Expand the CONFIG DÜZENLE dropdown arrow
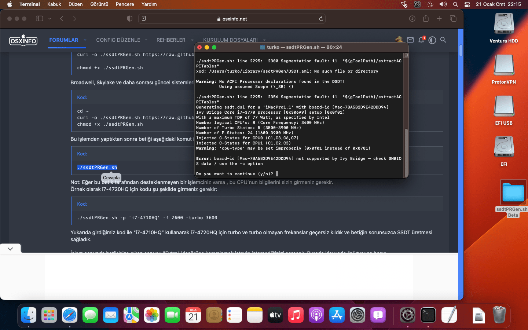 click(x=146, y=40)
